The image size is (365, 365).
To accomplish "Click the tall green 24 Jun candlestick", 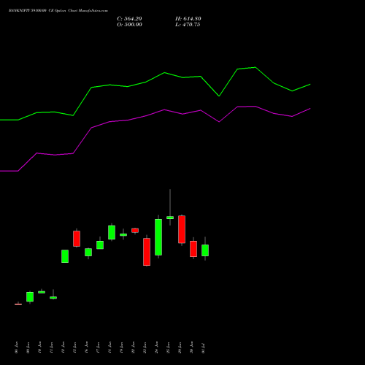I will pyautogui.click(x=158, y=237).
